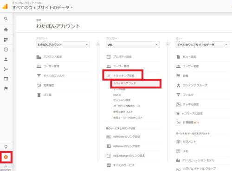Open the Admin gear icon
The height and width of the screenshot is (171, 232).
pyautogui.click(x=6, y=157)
